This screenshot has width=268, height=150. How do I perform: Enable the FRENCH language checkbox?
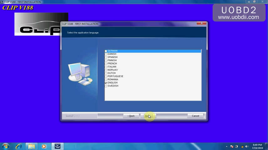[x=106, y=64]
